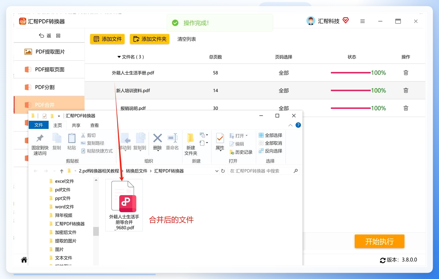Delete the 外籍人士生活手册.pdf row with its trash icon
Image resolution: width=439 pixels, height=279 pixels.
[x=406, y=73]
